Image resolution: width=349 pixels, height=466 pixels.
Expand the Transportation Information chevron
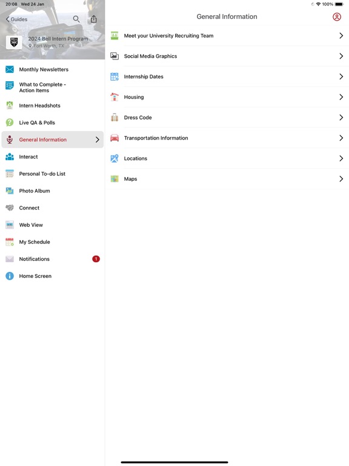(x=341, y=138)
